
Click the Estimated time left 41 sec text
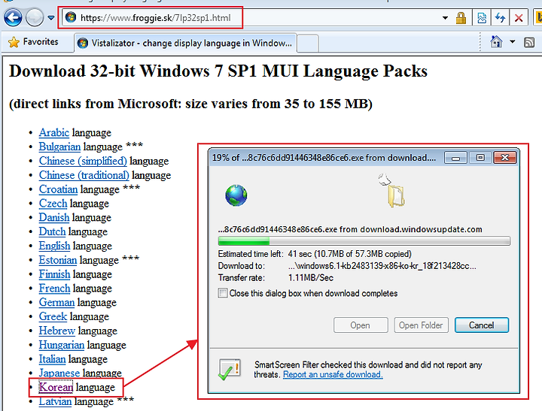[x=315, y=254]
